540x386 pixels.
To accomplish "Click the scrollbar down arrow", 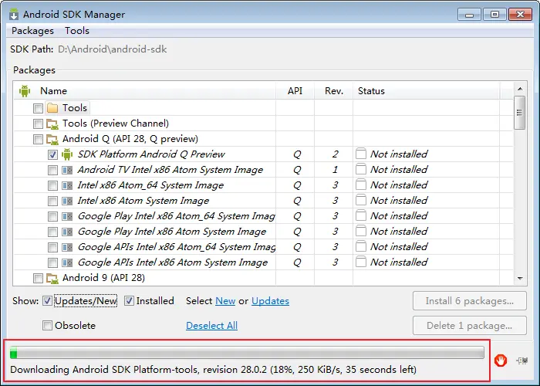I will click(520, 278).
